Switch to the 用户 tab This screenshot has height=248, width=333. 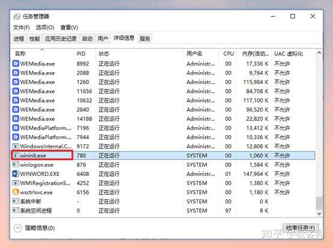click(103, 38)
